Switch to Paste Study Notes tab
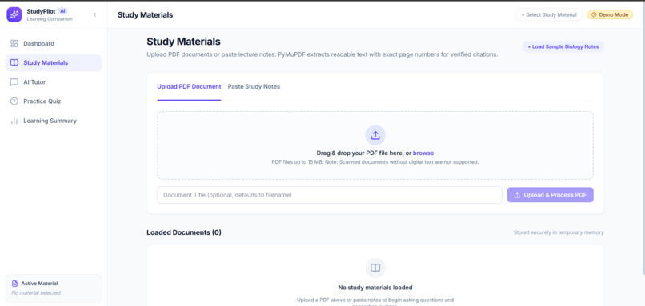The height and width of the screenshot is (306, 645). (254, 86)
